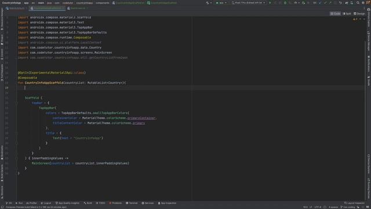
Task: Click the UTF-8 file encoding in the status bar
Action: [x=318, y=207]
